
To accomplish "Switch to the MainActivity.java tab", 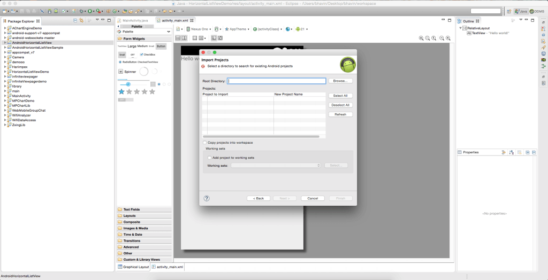I will click(134, 20).
